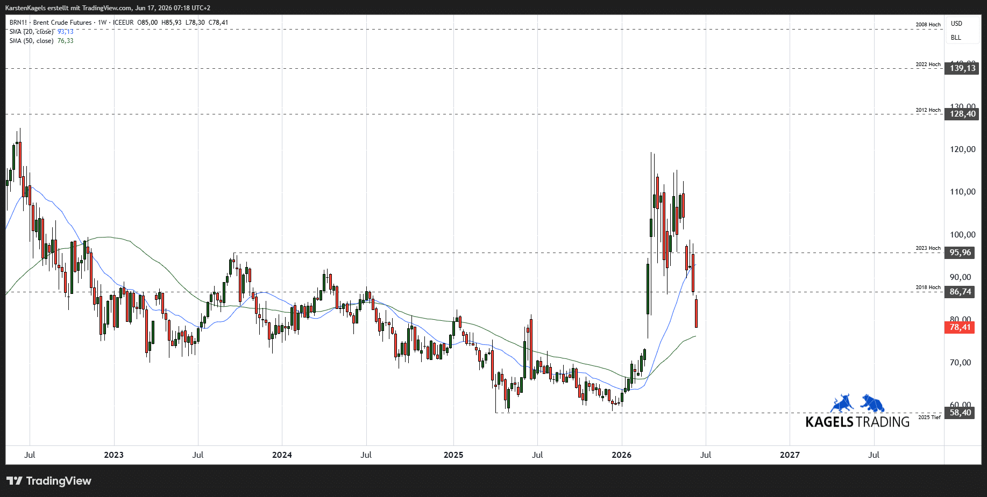Click the 100,00 price scale value
Screen dimensions: 987x497
pyautogui.click(x=962, y=235)
